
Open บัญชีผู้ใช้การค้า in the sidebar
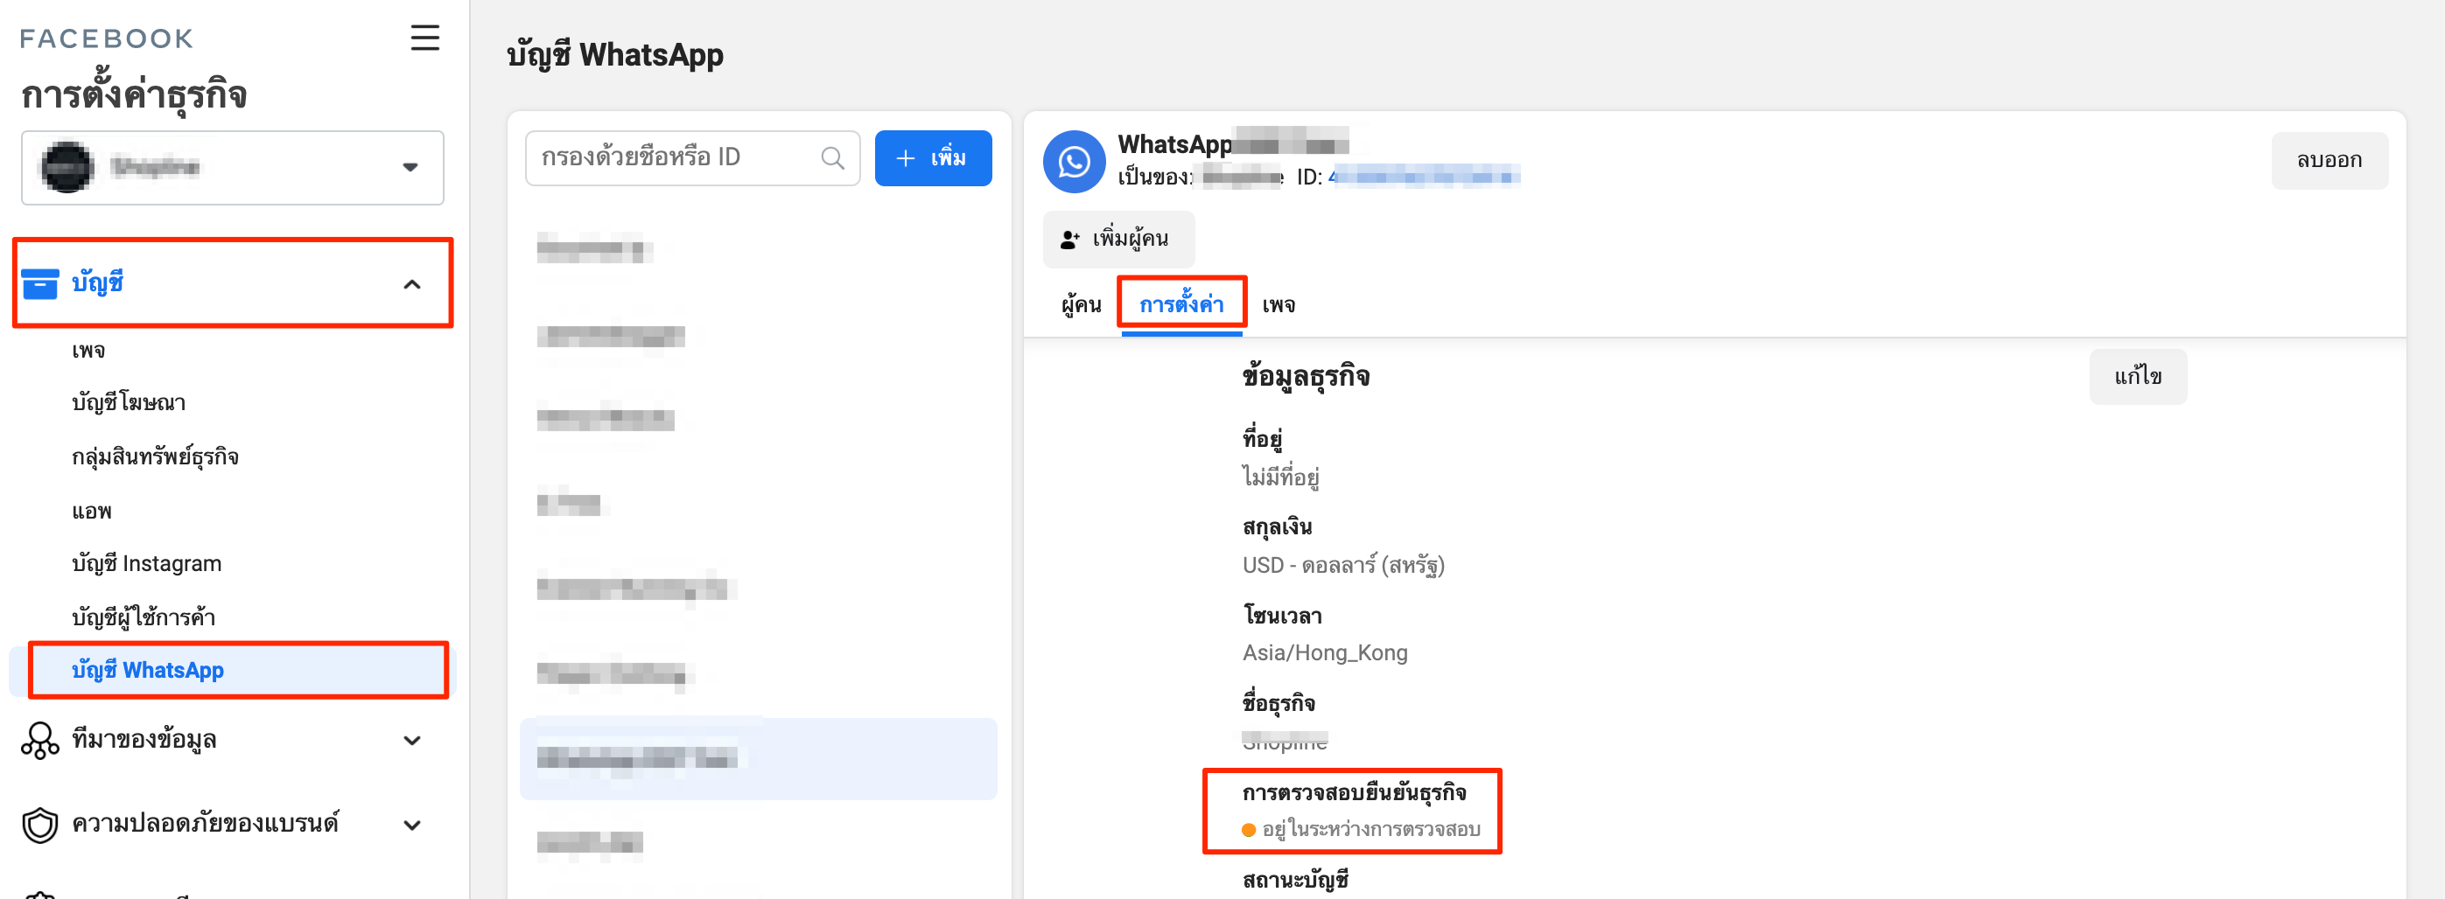pos(144,617)
